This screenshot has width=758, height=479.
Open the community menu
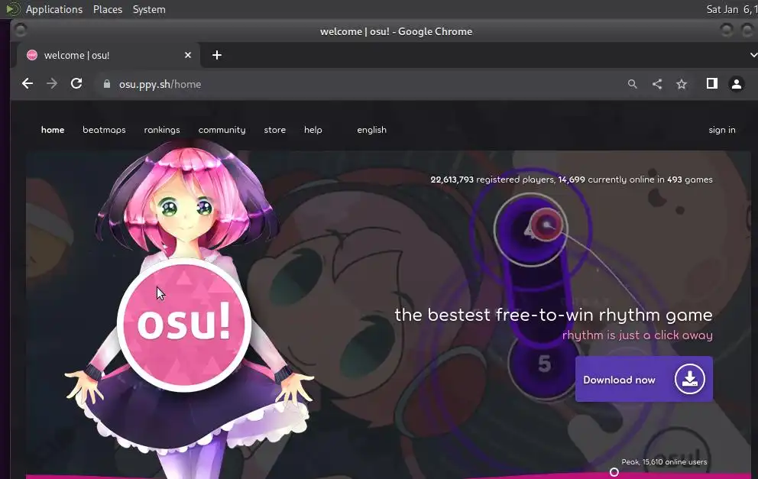(222, 130)
